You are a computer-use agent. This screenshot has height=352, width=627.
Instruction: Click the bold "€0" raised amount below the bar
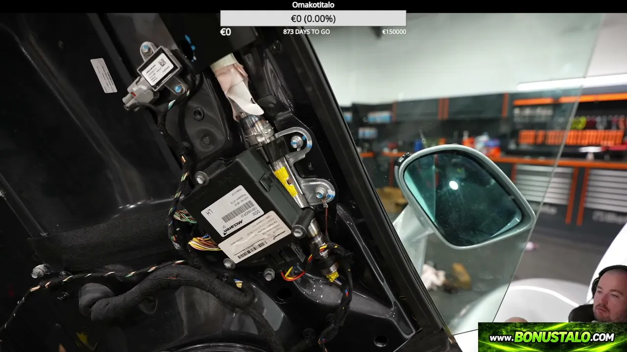tap(225, 32)
